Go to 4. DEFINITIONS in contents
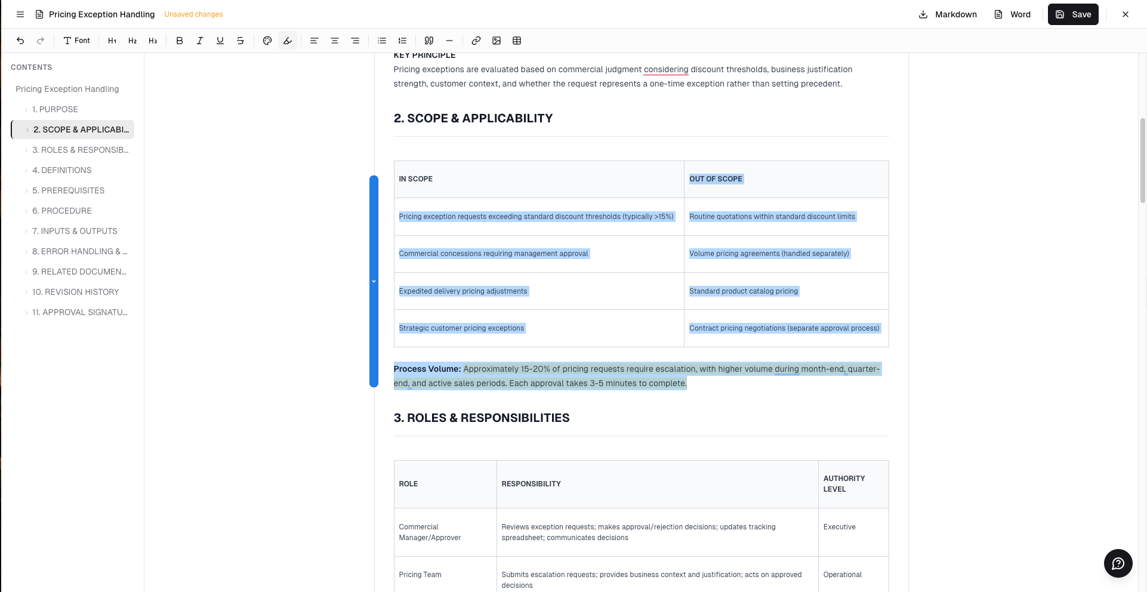 pos(62,171)
